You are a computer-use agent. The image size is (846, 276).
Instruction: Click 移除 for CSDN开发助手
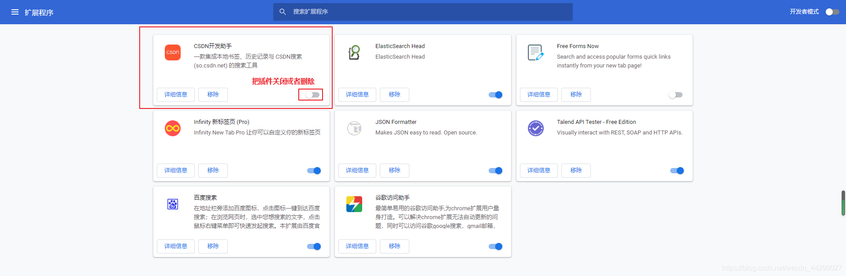213,95
